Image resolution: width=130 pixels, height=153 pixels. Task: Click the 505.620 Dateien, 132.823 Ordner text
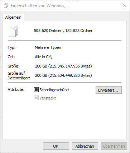(63, 31)
